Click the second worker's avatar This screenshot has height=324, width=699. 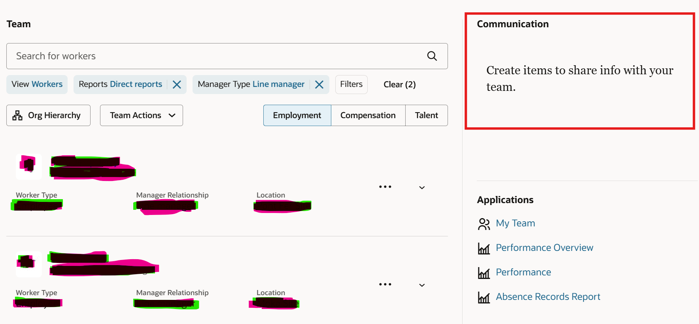[29, 264]
